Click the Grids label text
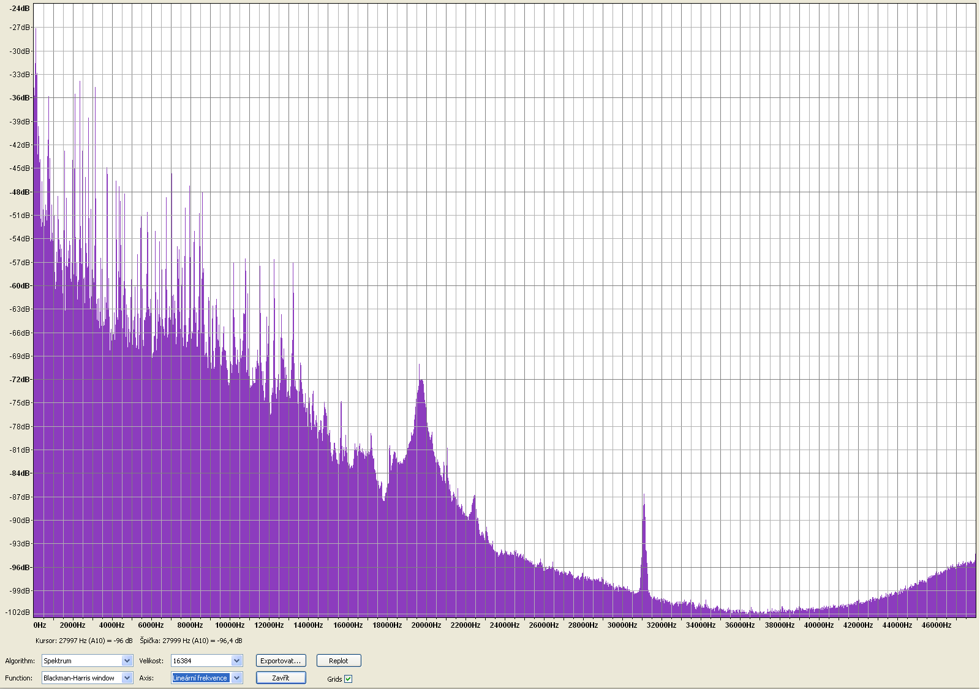The image size is (980, 689). (334, 679)
